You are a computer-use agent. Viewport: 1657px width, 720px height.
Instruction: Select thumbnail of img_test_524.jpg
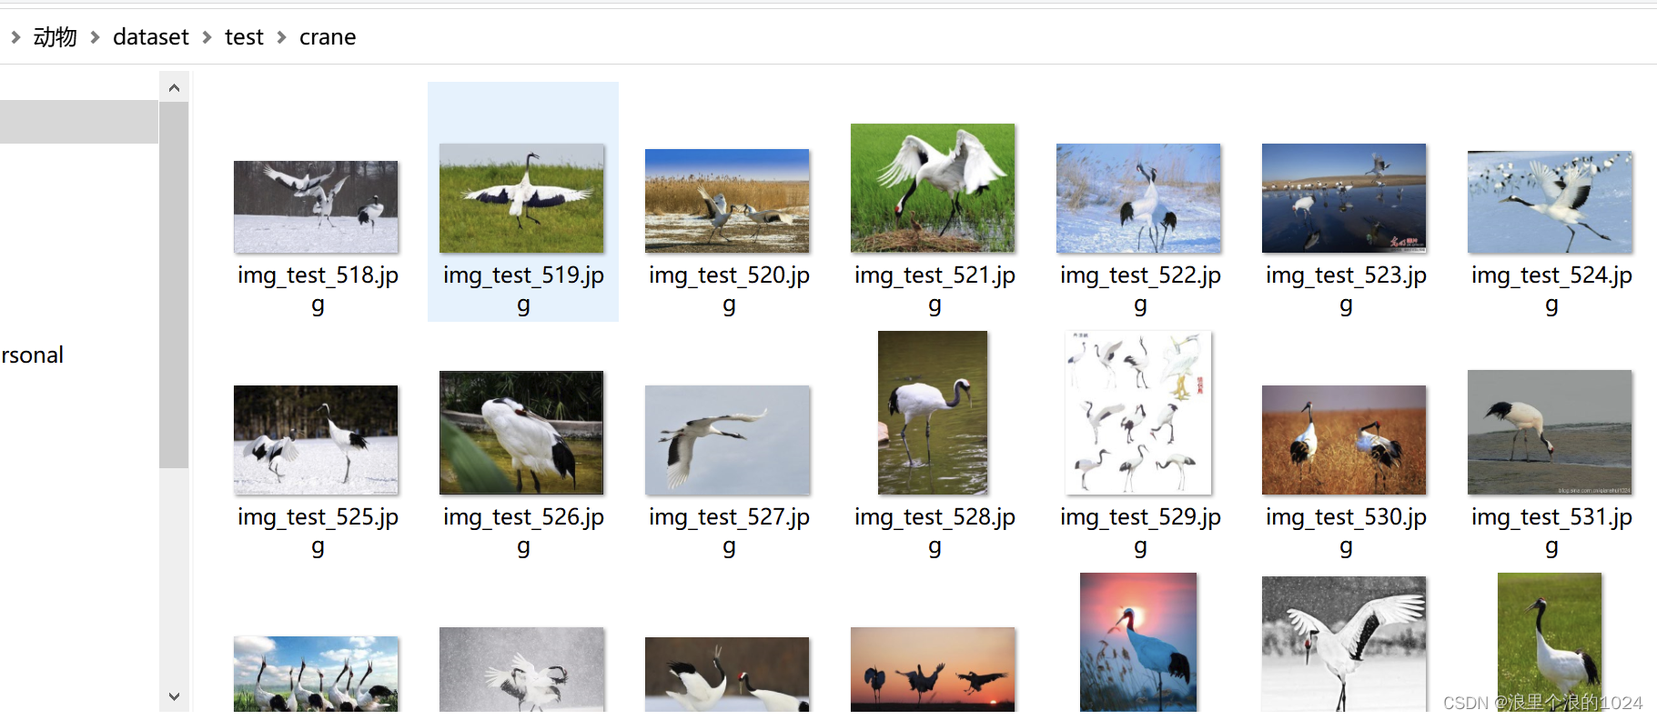click(x=1550, y=202)
